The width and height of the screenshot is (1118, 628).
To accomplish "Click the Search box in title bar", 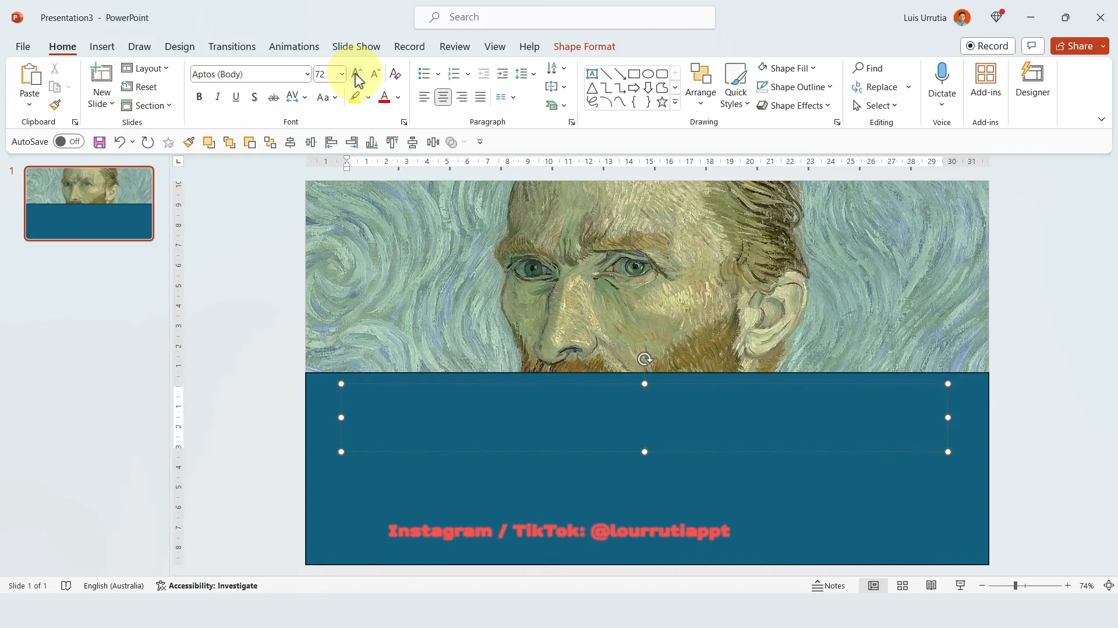I will [565, 17].
